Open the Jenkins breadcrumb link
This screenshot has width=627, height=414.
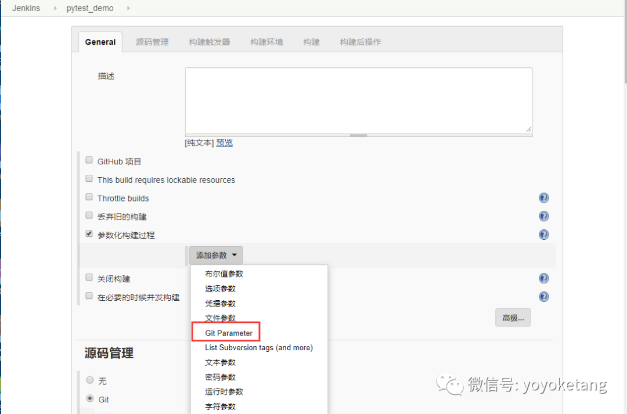click(x=26, y=8)
